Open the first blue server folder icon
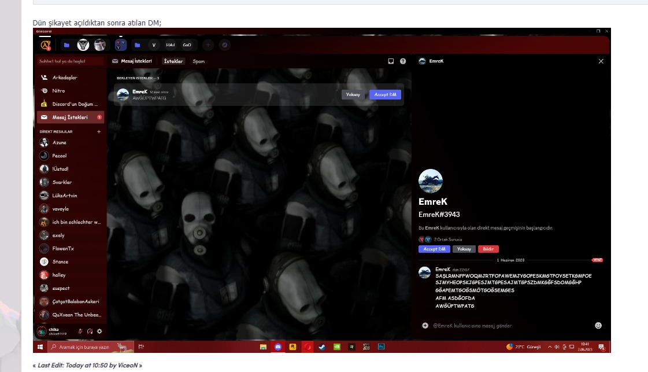648x372 pixels. click(x=66, y=45)
